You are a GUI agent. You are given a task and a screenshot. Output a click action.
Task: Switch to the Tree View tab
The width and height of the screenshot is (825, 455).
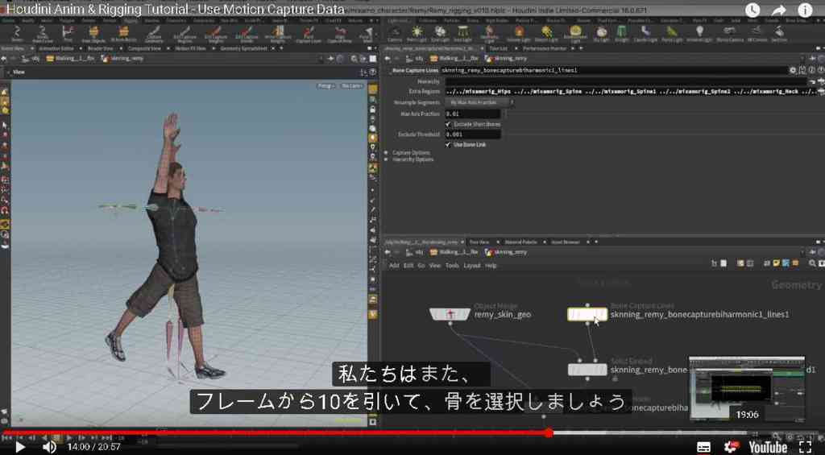pyautogui.click(x=479, y=242)
